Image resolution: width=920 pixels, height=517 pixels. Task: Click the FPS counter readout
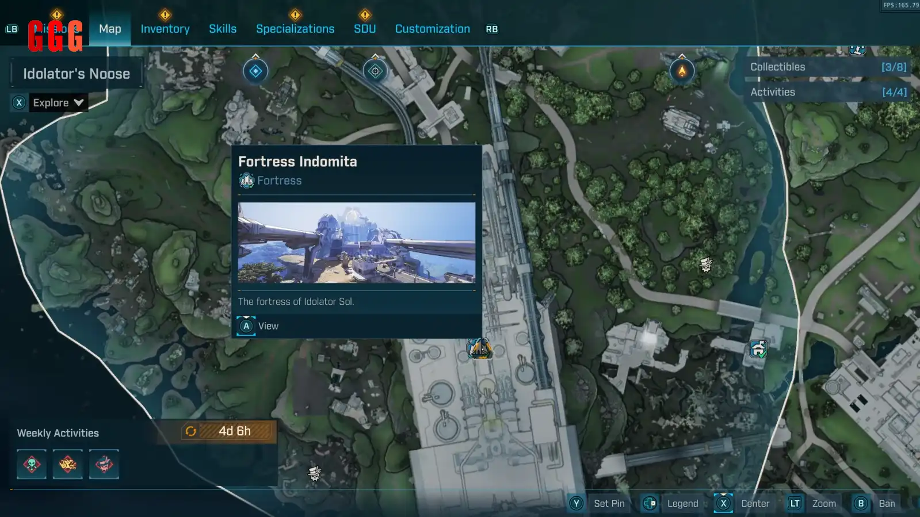pos(901,5)
